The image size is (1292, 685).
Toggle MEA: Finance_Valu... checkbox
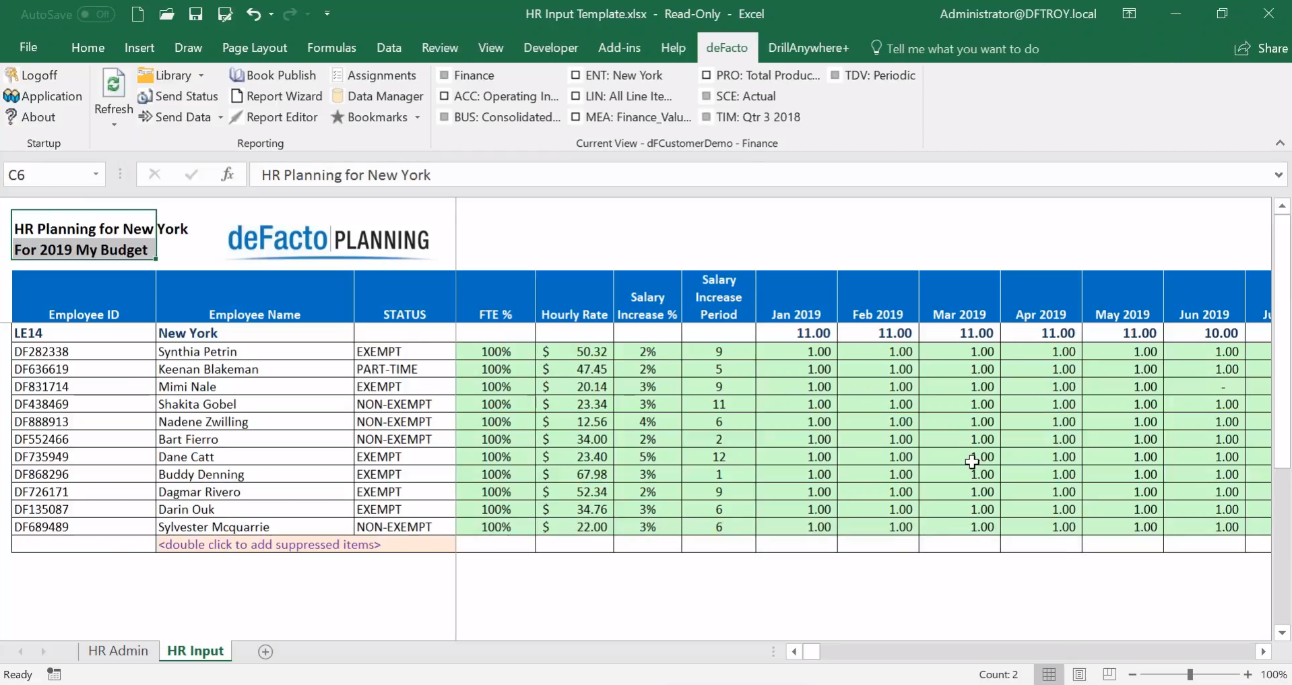click(576, 117)
